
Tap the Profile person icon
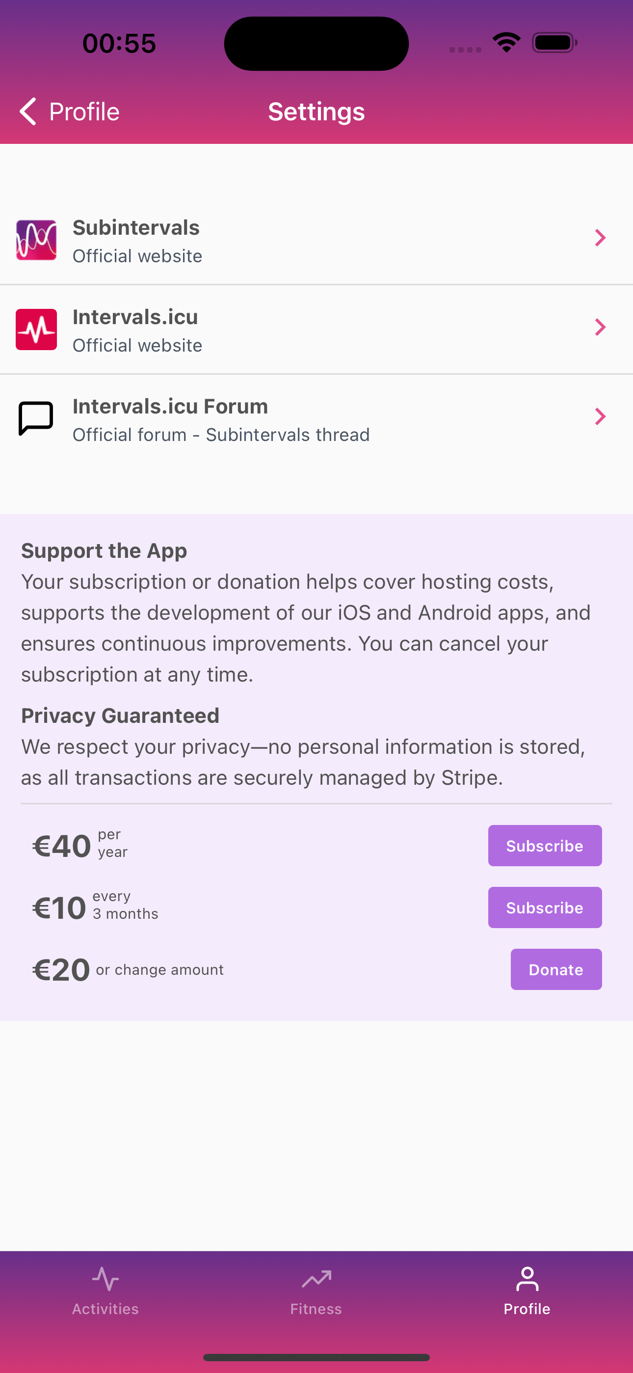coord(527,1279)
